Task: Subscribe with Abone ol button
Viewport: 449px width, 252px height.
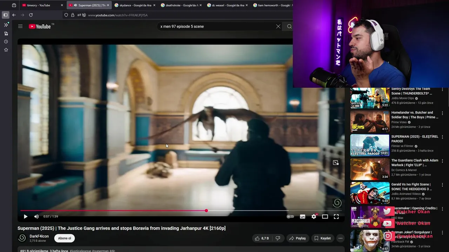Action: pyautogui.click(x=65, y=238)
